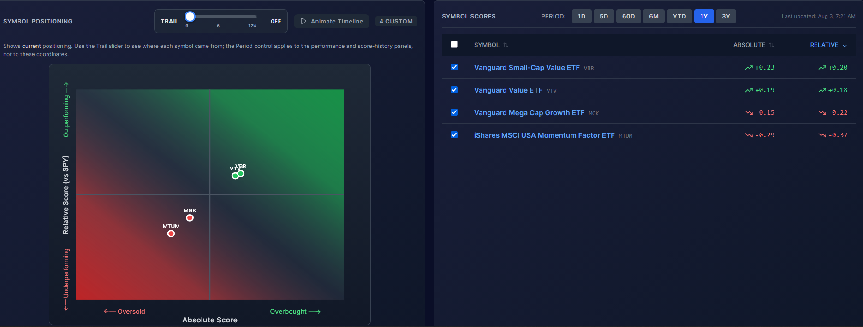Screen dimensions: 863x327
Task: Click MGK downtrend icon in Relative column
Action: coord(822,113)
